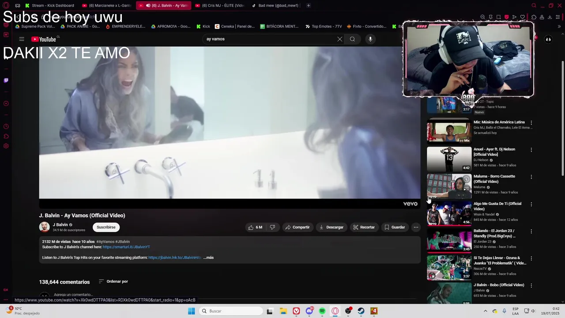This screenshot has width=565, height=318.
Task: Click the Recortar clip button
Action: 364,227
